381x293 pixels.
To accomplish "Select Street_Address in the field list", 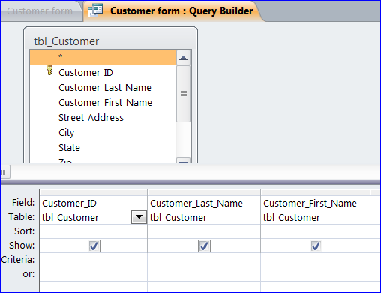I will (91, 118).
